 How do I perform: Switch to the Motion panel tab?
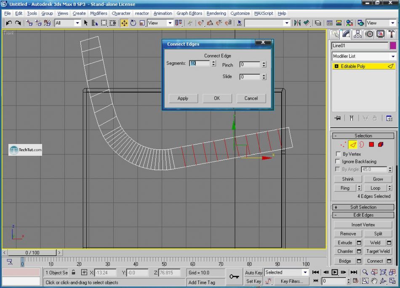pyautogui.click(x=369, y=34)
